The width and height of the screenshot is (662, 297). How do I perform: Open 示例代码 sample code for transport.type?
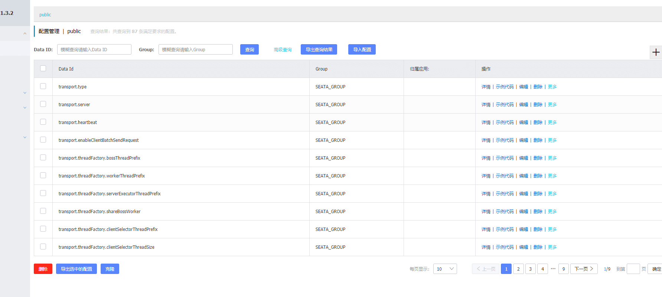point(505,87)
